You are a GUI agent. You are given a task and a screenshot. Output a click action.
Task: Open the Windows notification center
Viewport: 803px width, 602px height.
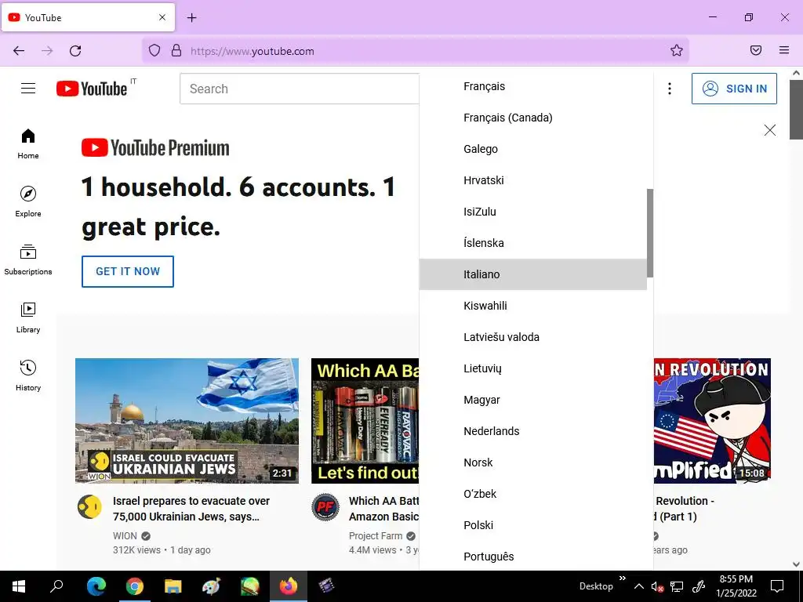[777, 586]
